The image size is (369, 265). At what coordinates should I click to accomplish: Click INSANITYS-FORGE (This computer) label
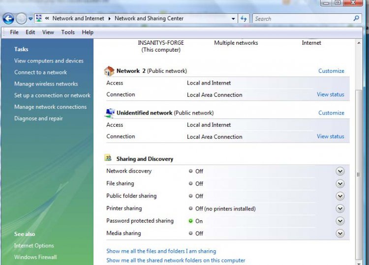(x=161, y=46)
